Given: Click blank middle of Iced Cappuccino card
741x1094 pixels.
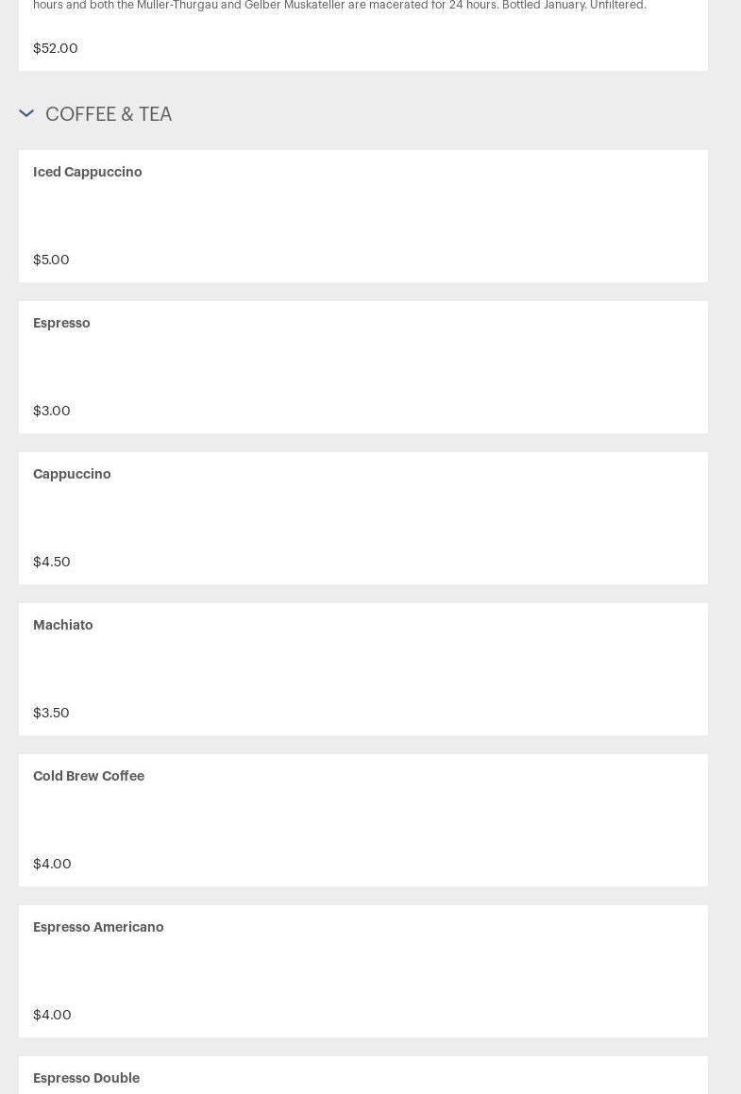Looking at the screenshot, I should point(363,215).
